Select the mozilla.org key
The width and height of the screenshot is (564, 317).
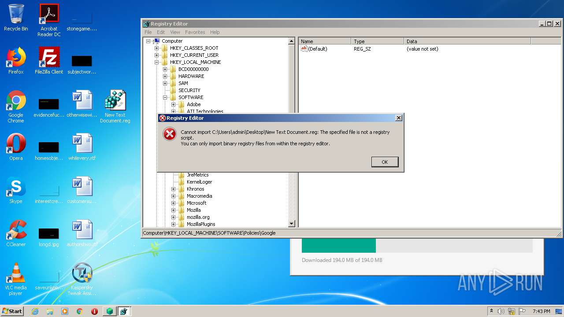[x=198, y=217]
